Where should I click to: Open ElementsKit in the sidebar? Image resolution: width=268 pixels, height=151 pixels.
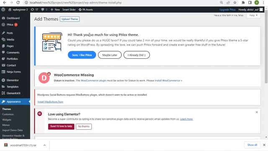point(13,93)
